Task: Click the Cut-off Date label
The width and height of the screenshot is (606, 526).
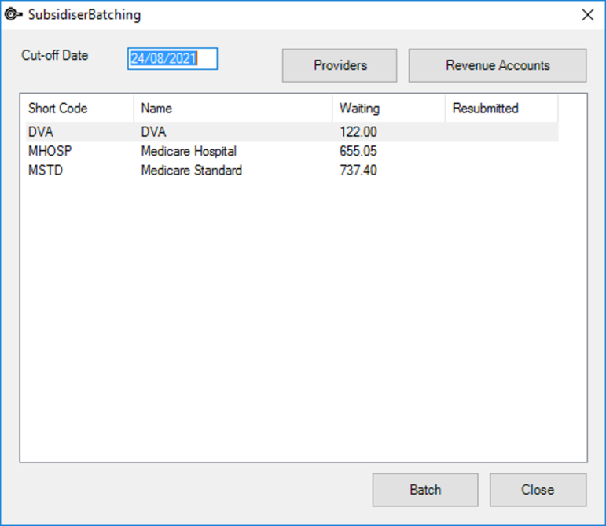Action: (x=54, y=55)
